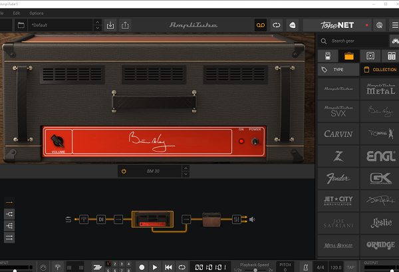Click the INPUT level slider handle
This screenshot has height=272, width=399.
15,271
